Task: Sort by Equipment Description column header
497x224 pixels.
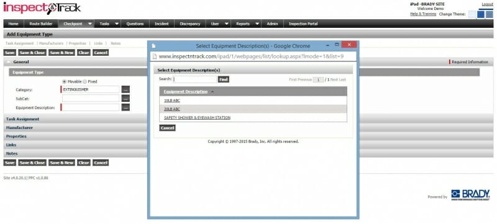Action: pos(186,92)
